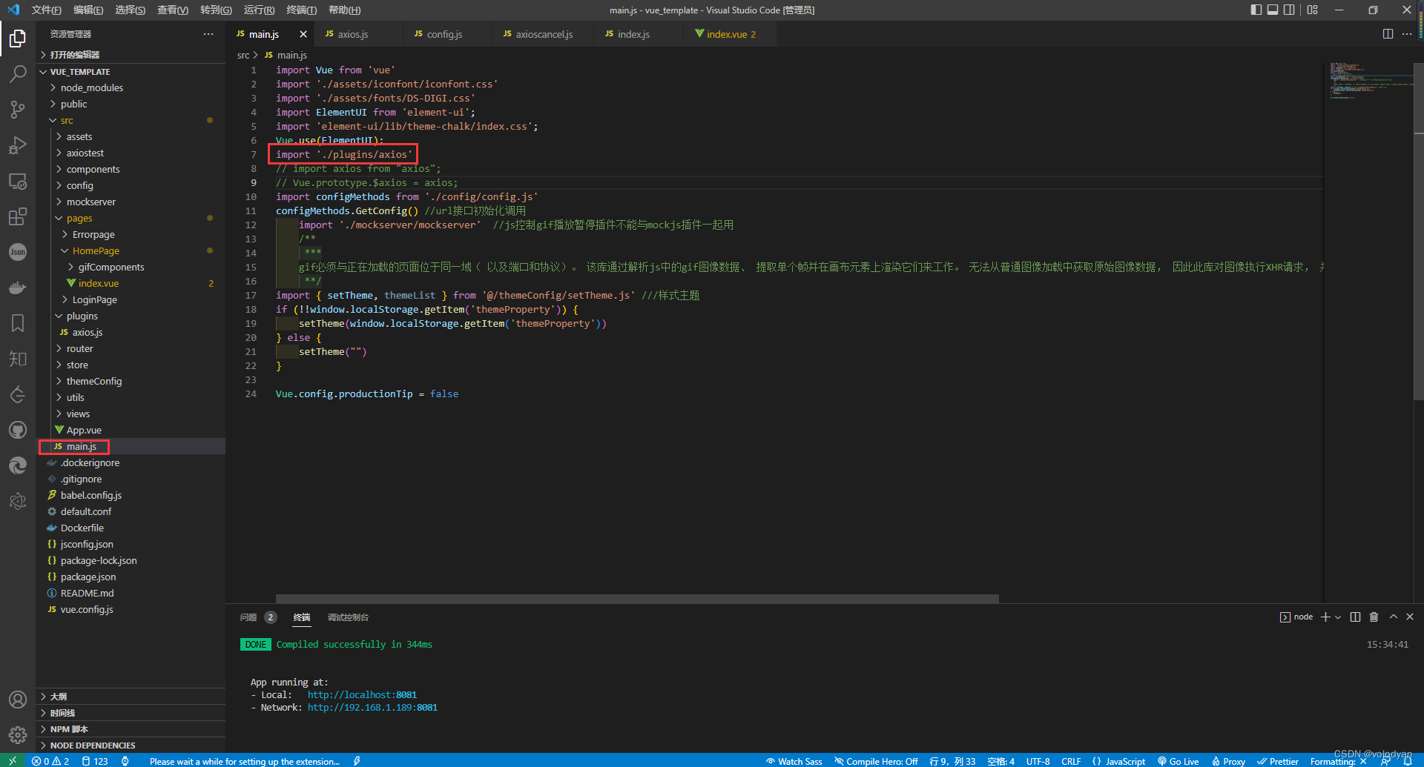Toggle Watch Sass in status bar
The height and width of the screenshot is (767, 1424).
794,761
